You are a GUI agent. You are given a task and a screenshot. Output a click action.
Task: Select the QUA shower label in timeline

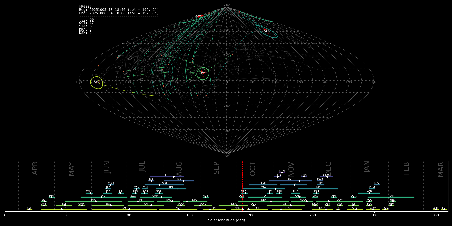(x=353, y=196)
